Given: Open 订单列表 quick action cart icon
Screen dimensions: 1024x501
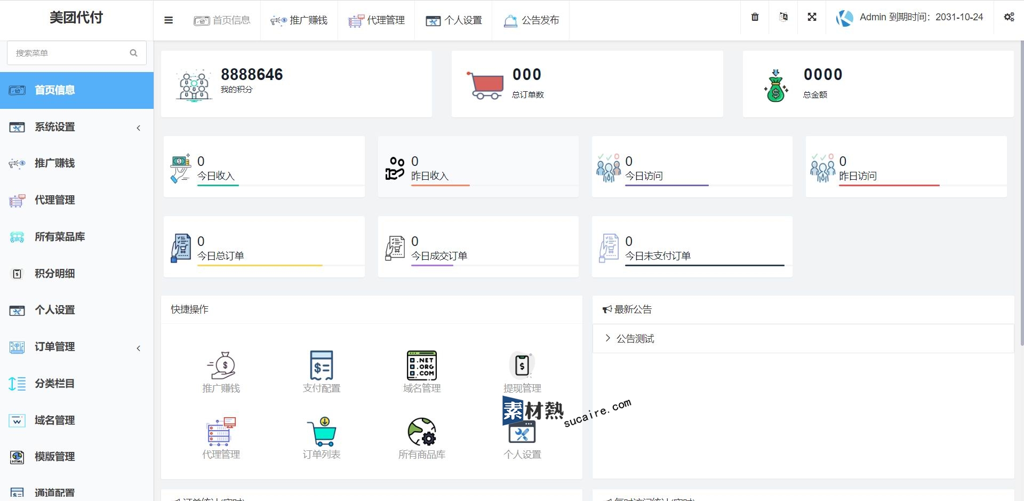Looking at the screenshot, I should click(322, 432).
